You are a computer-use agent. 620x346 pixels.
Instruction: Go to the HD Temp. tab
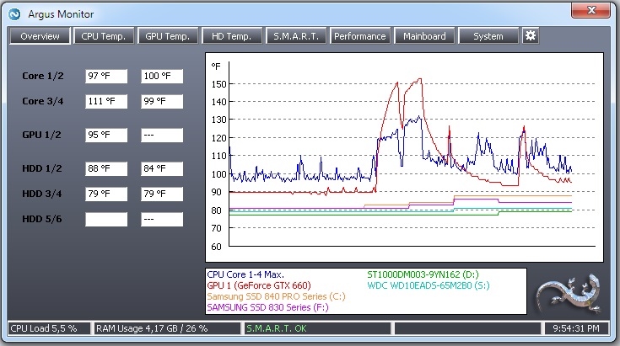click(x=232, y=36)
